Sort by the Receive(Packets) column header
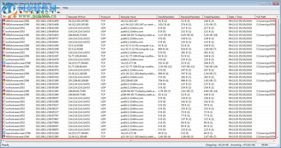This screenshot has height=148, width=281. coord(191,17)
